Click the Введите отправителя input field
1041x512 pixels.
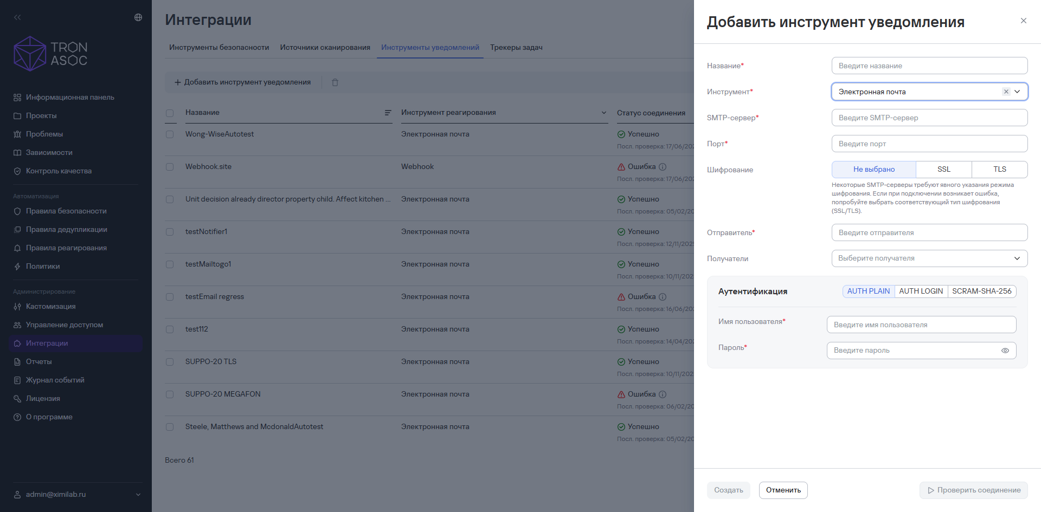tap(930, 232)
